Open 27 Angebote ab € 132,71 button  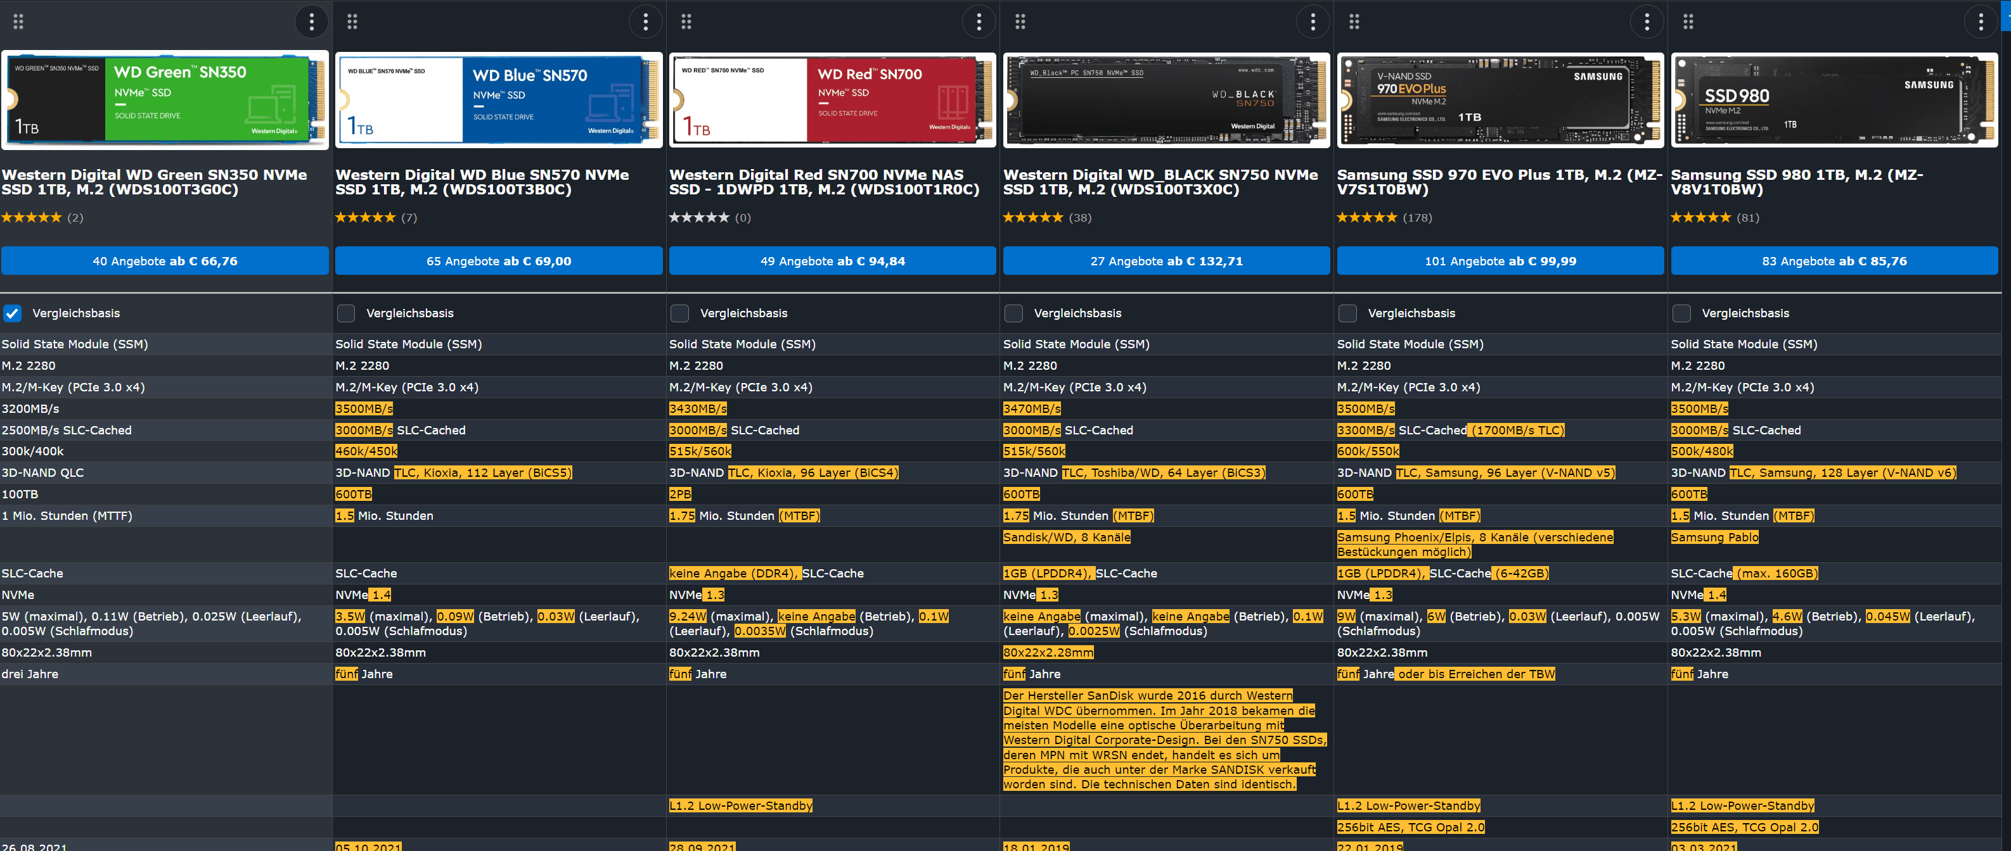[1166, 260]
